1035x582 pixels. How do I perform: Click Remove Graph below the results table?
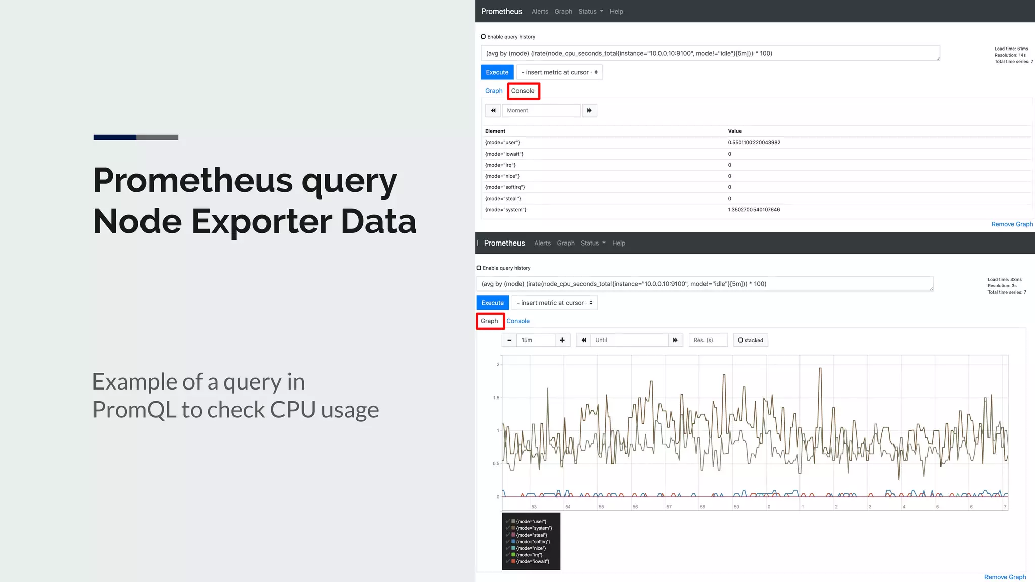tap(1012, 224)
